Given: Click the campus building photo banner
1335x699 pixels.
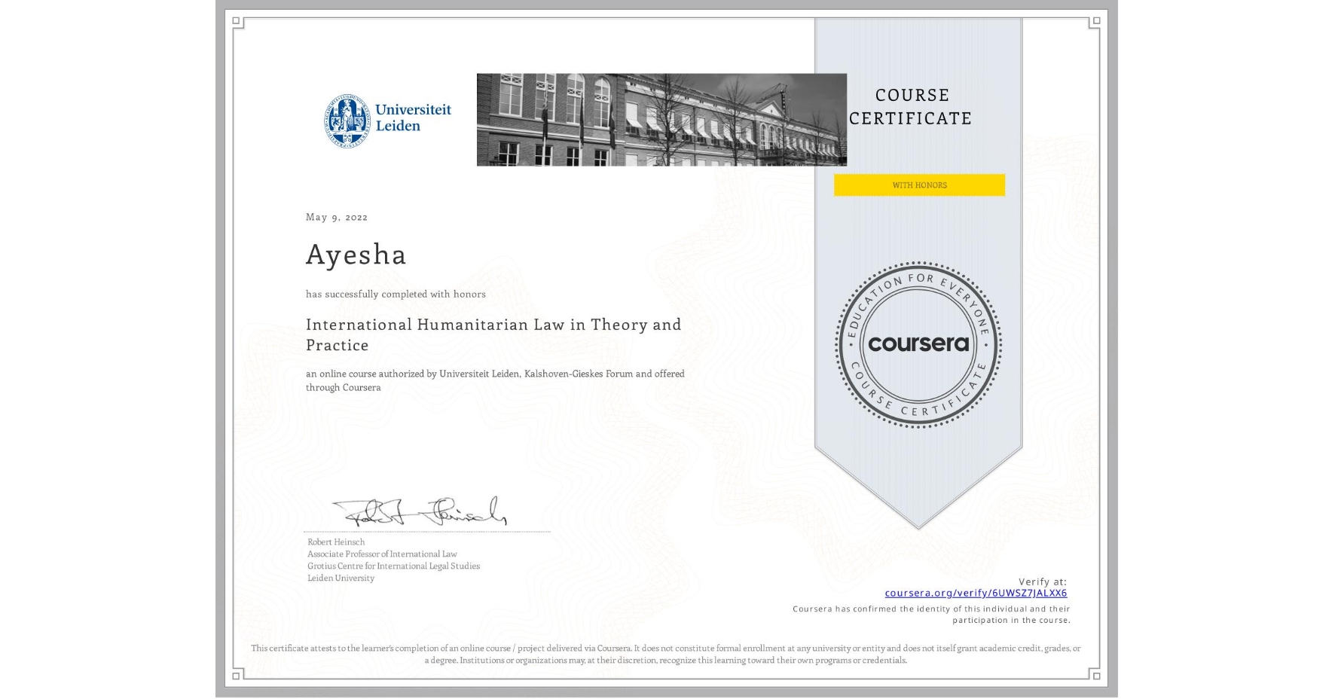Looking at the screenshot, I should point(661,118).
